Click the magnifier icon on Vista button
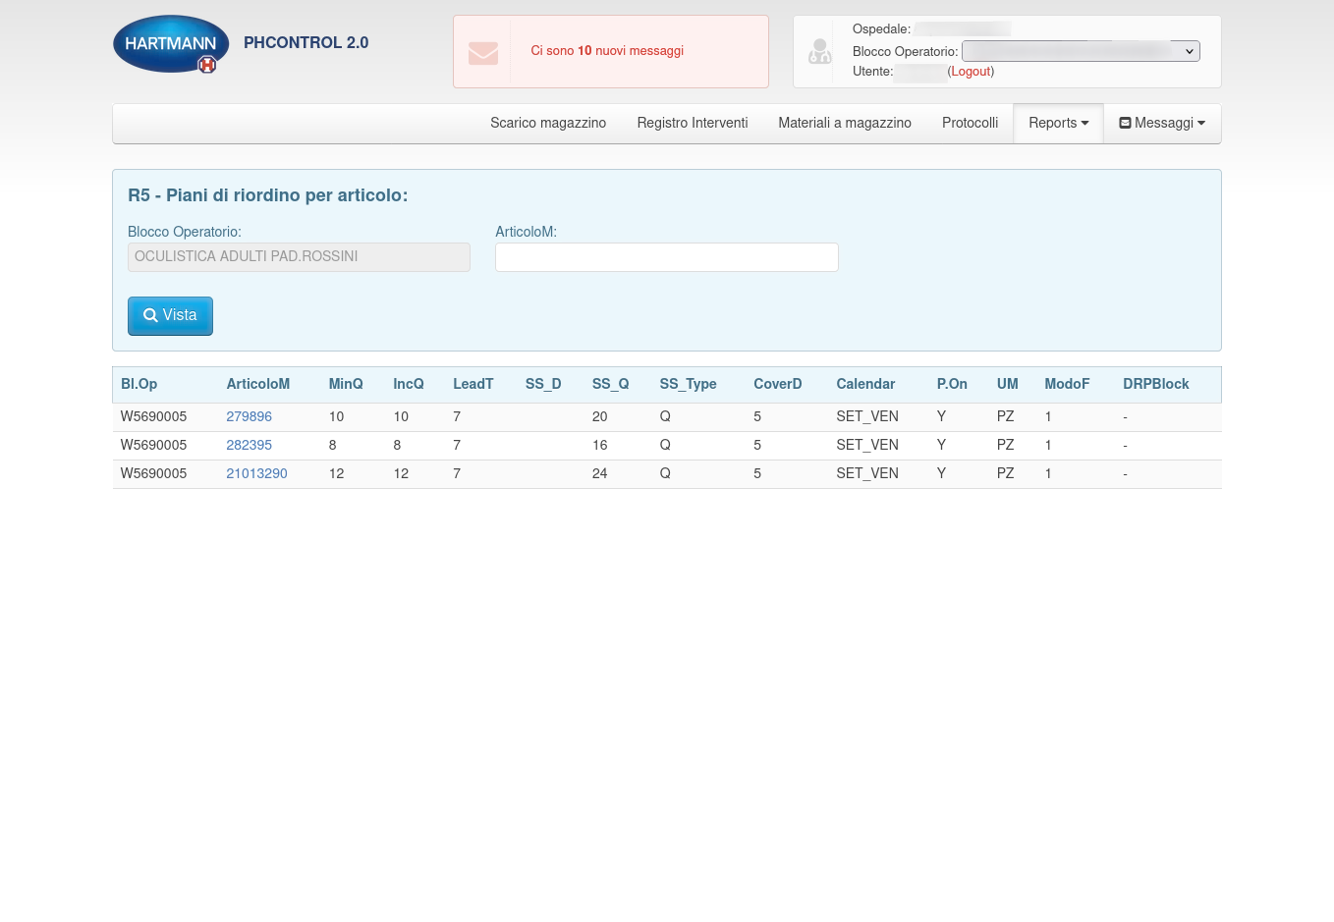The image size is (1334, 922). point(150,316)
